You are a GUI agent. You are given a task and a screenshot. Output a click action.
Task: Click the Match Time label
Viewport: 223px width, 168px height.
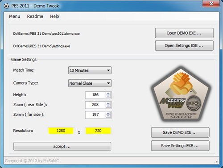click(x=24, y=70)
